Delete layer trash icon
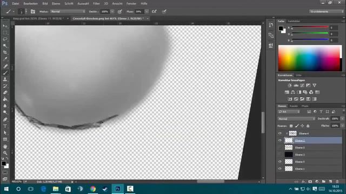The image size is (346, 194). pos(337,182)
